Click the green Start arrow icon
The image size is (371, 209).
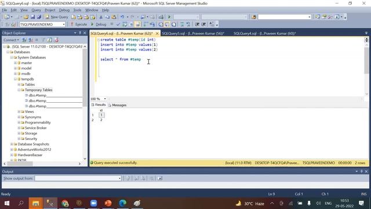(169, 17)
